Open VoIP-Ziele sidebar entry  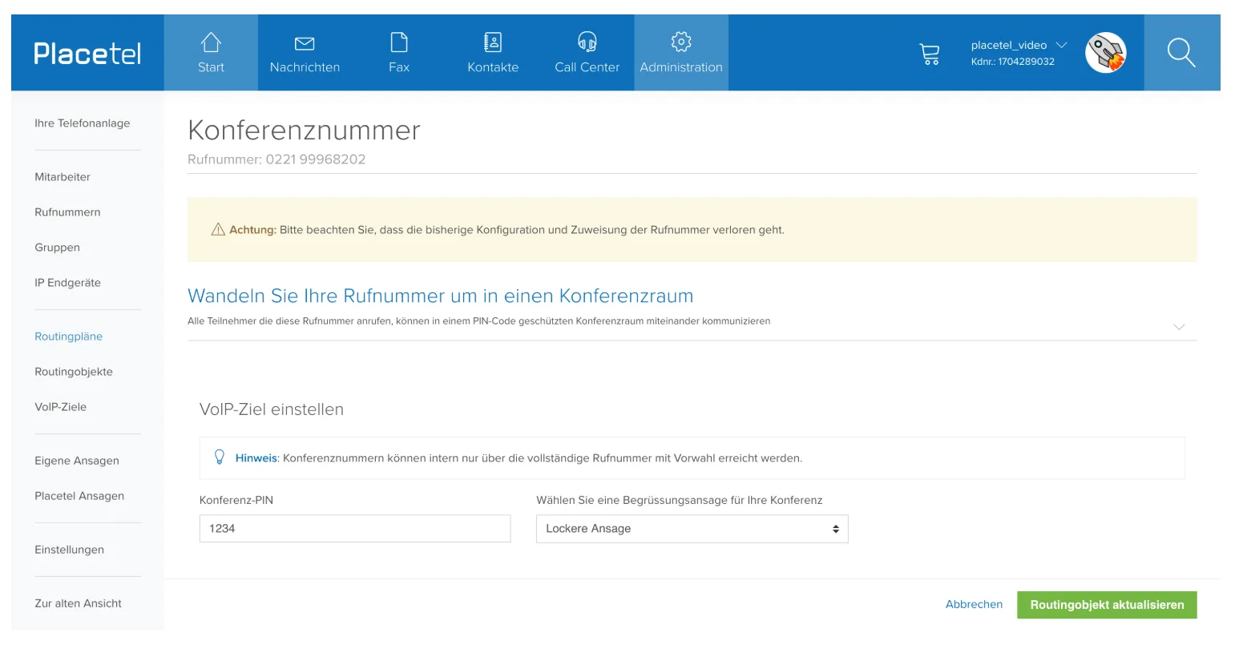click(60, 407)
